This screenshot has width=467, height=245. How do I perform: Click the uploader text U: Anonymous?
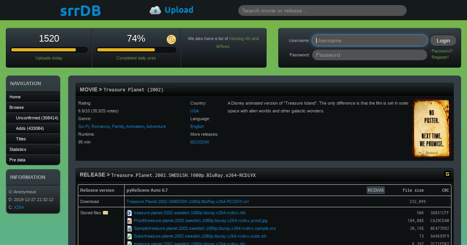[22, 192]
